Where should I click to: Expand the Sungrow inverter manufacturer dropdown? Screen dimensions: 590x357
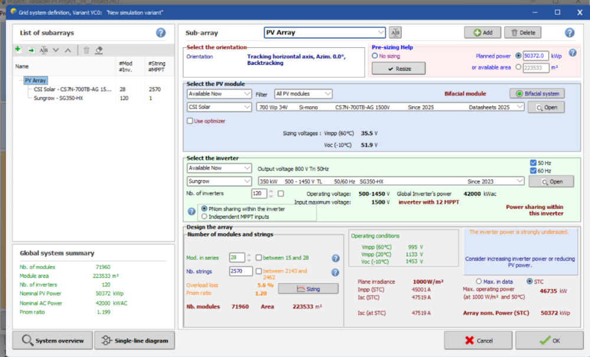pyautogui.click(x=219, y=181)
